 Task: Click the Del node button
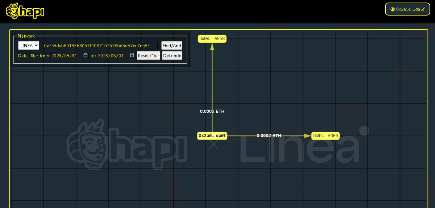point(172,56)
